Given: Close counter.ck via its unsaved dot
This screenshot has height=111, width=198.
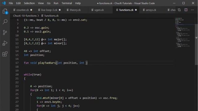Looking at the screenshot, I should click(x=31, y=10).
